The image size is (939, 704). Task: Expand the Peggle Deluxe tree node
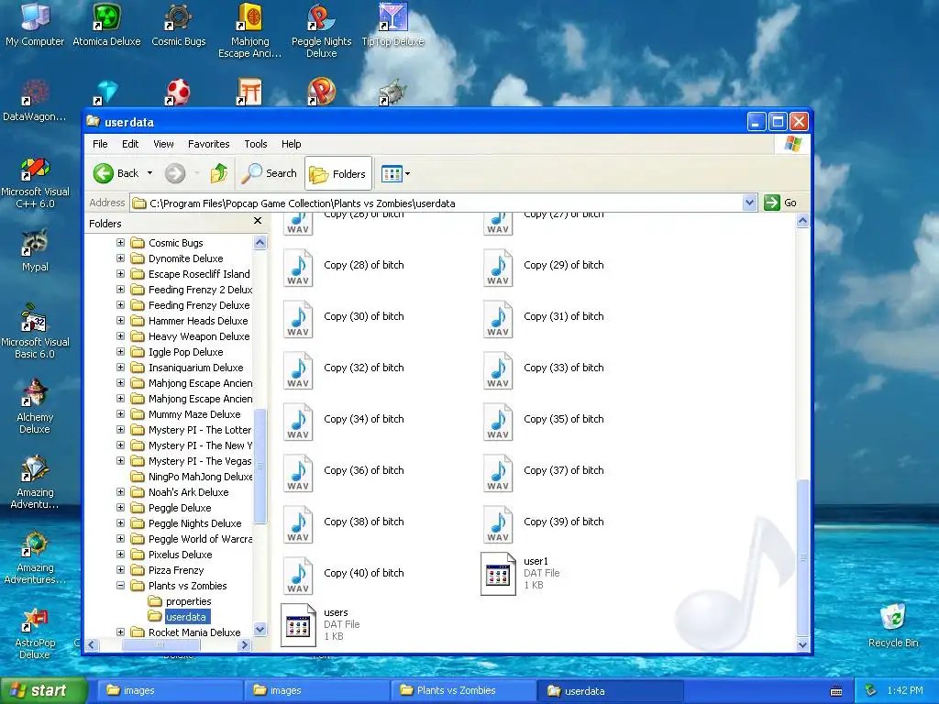(120, 507)
